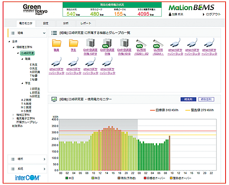The image size is (229, 185).
Task: Open the 職員 folder icon
Action: (57, 43)
